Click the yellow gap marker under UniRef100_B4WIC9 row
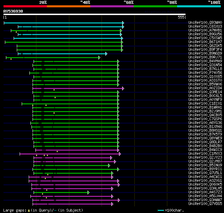Viewport: 224px width, 213px height. (x=57, y=151)
